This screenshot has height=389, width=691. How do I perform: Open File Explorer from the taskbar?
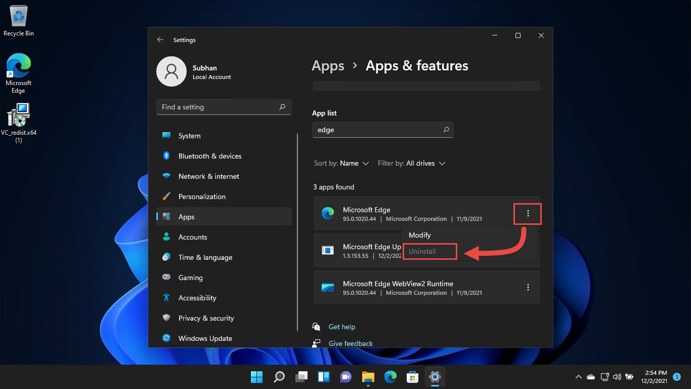click(x=368, y=376)
